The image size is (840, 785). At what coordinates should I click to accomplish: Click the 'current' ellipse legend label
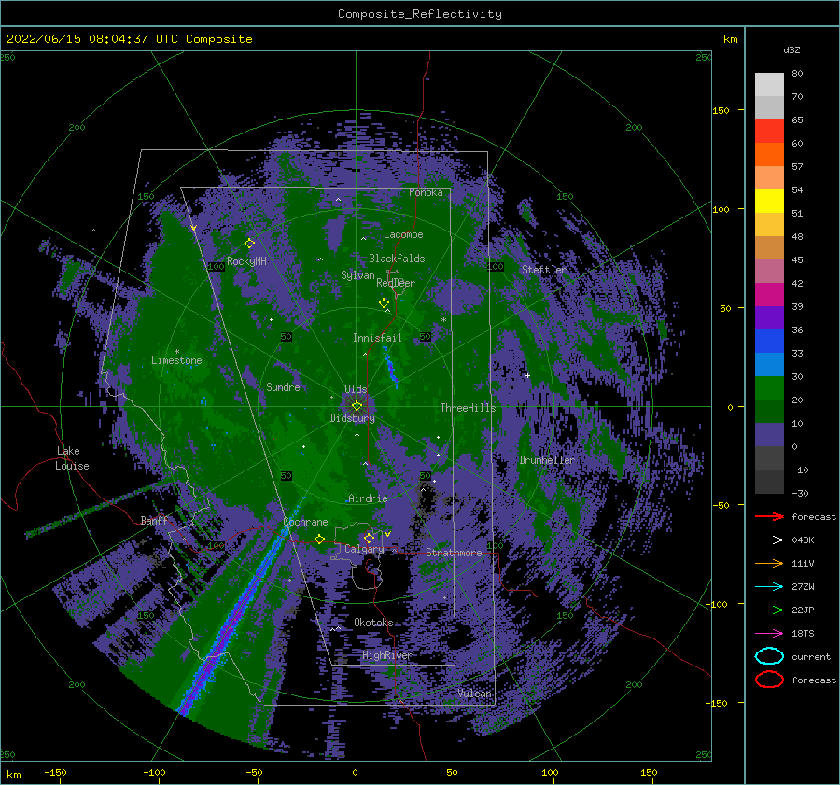click(811, 656)
